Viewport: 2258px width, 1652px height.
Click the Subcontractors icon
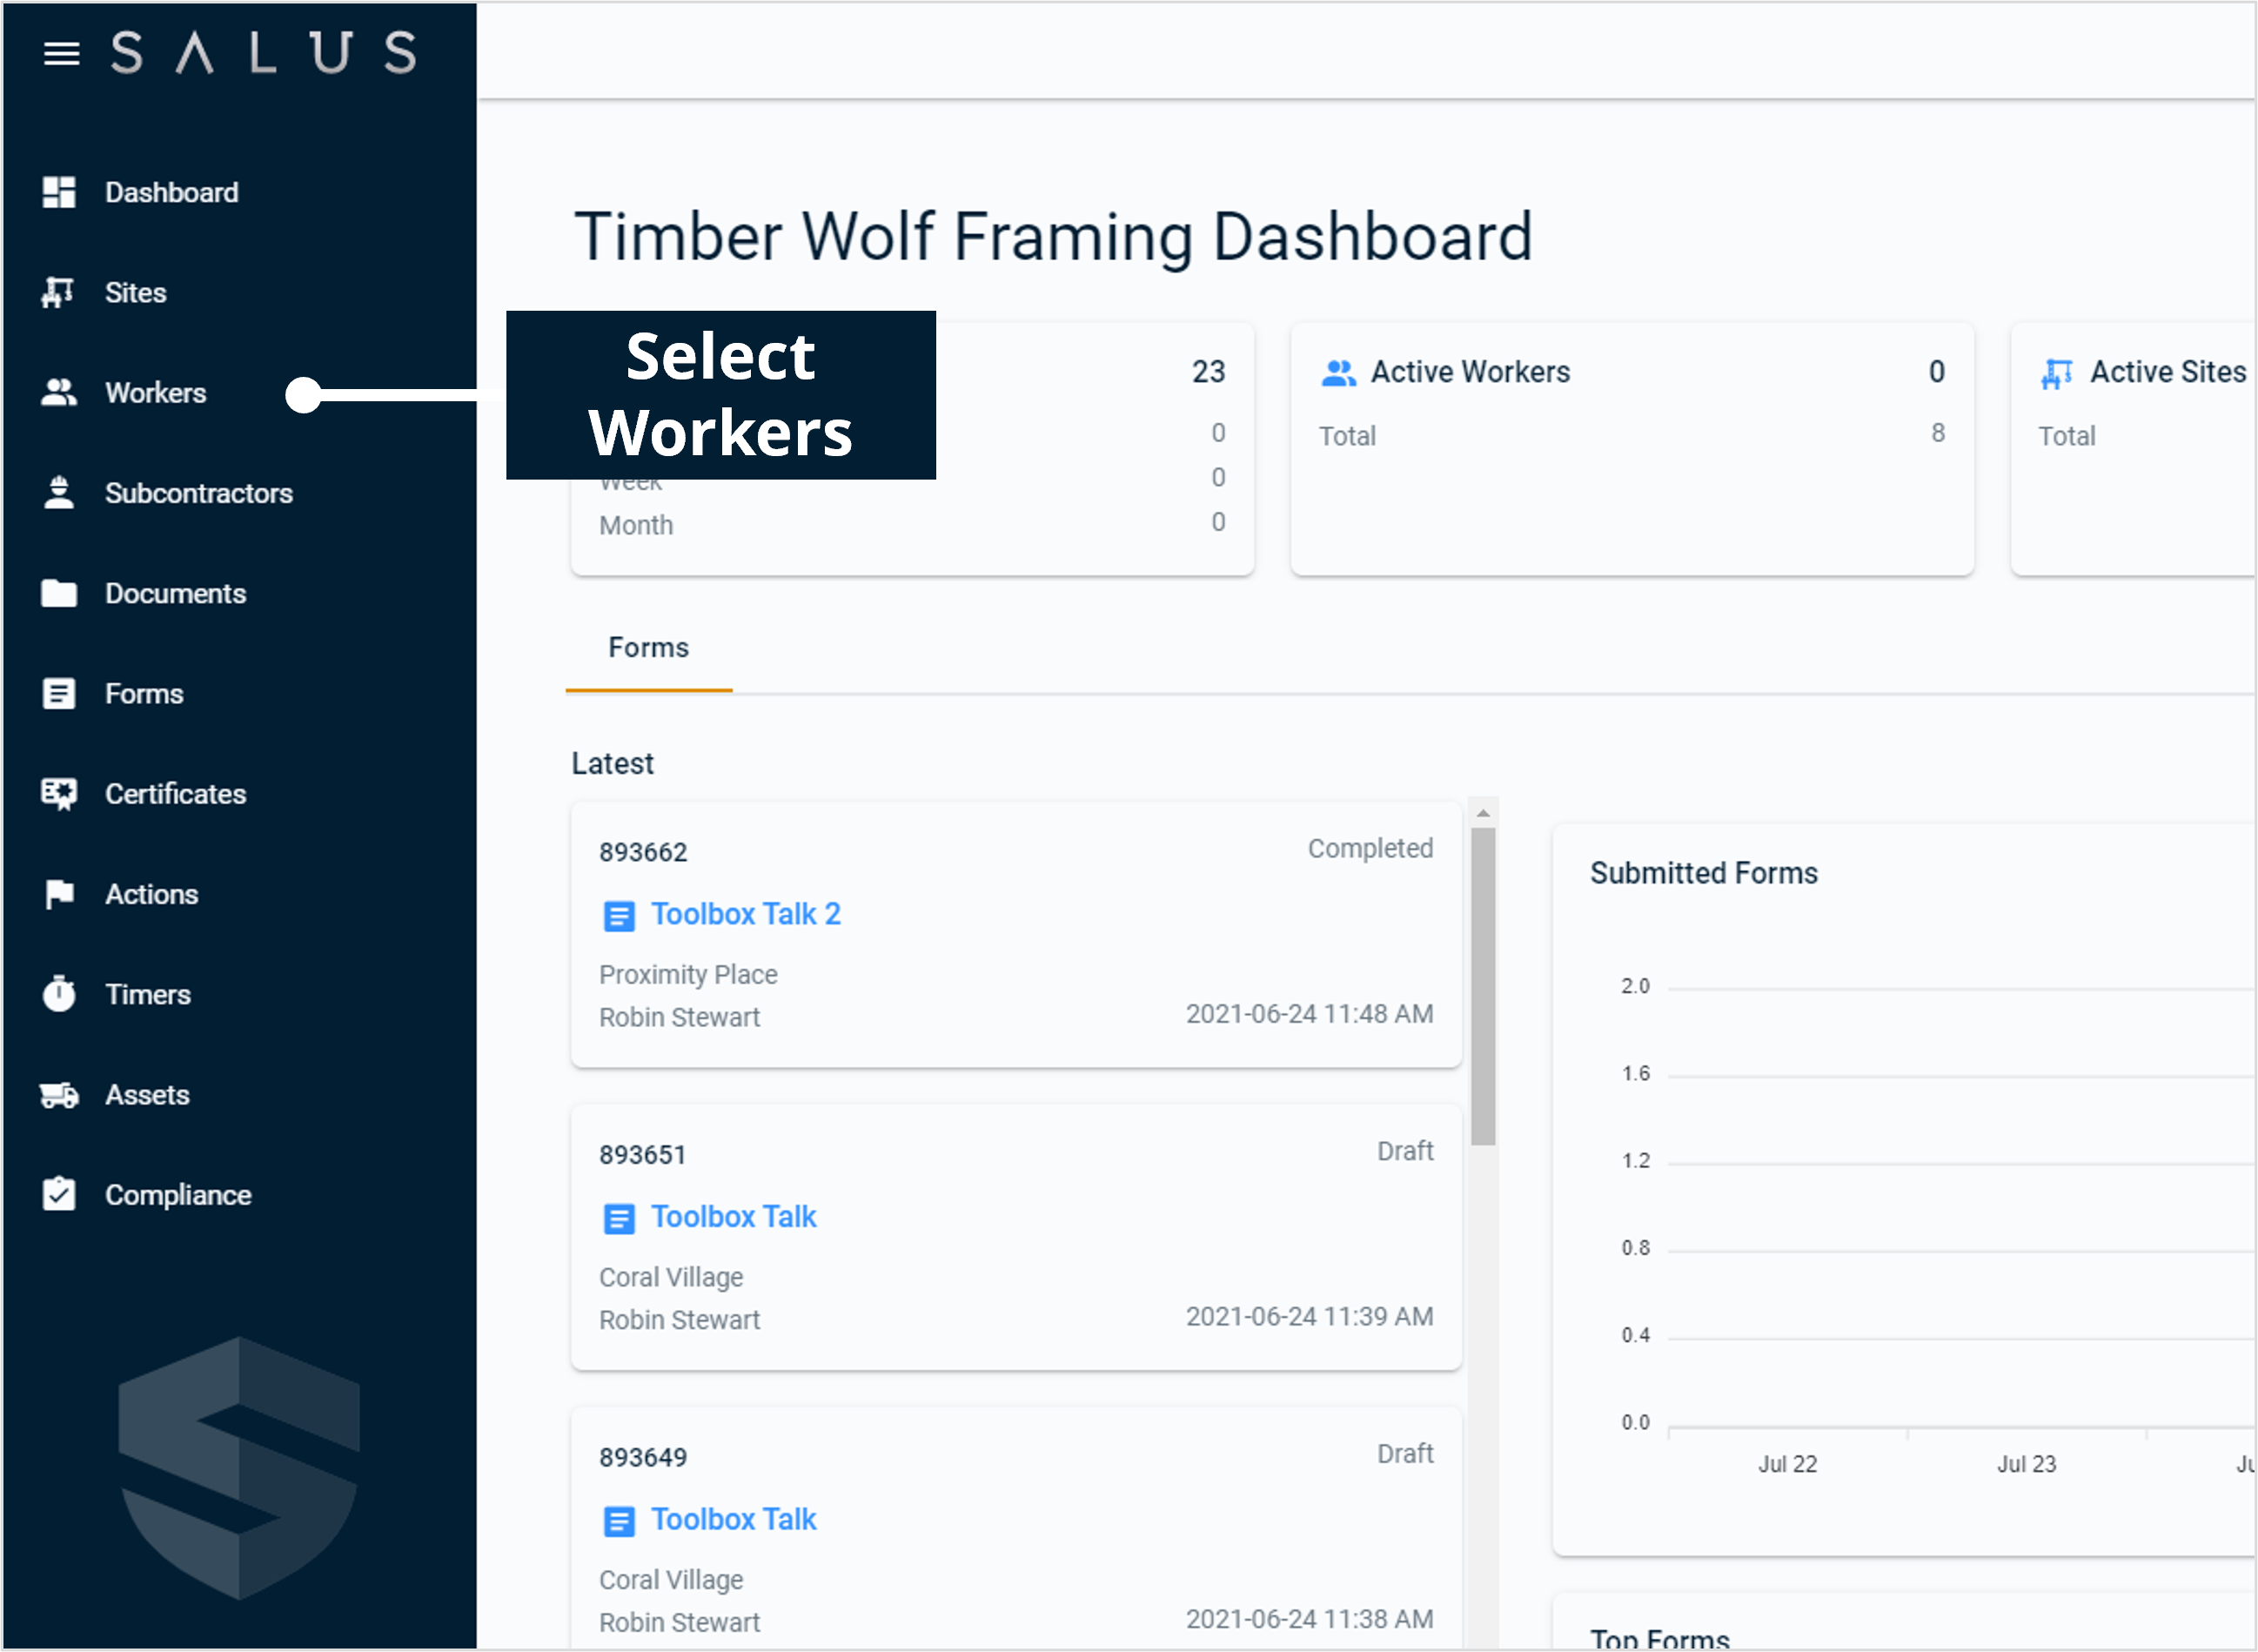pos(59,492)
